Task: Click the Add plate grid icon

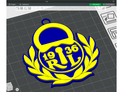Action: coord(22,8)
